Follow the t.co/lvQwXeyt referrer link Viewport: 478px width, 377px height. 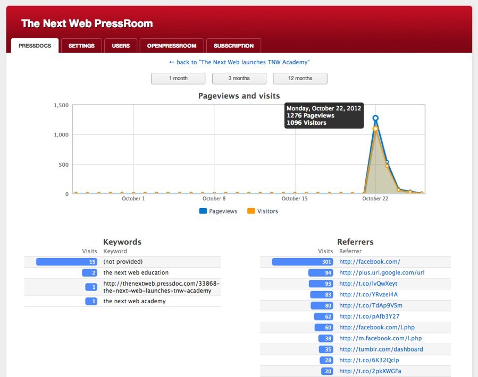pos(368,284)
